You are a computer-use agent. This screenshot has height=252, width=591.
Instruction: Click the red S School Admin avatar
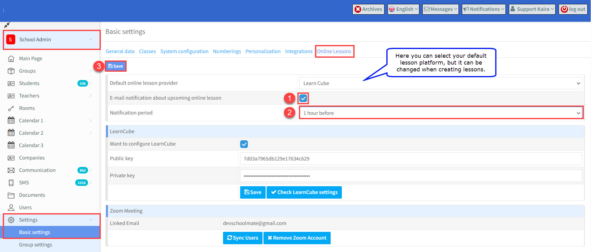click(11, 39)
